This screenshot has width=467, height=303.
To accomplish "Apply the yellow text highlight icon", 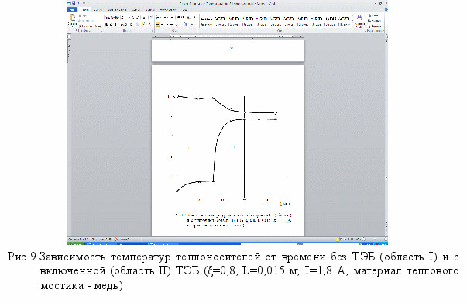I will (x=143, y=25).
